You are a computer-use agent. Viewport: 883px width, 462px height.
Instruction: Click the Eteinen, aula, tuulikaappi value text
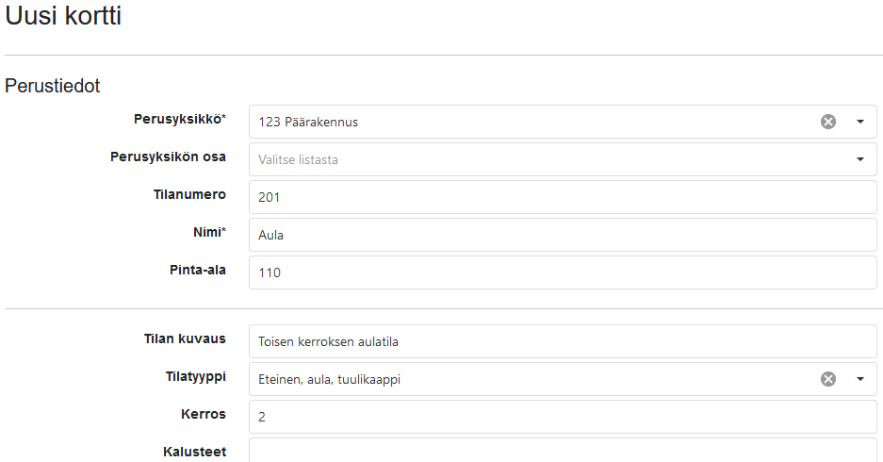(x=330, y=380)
